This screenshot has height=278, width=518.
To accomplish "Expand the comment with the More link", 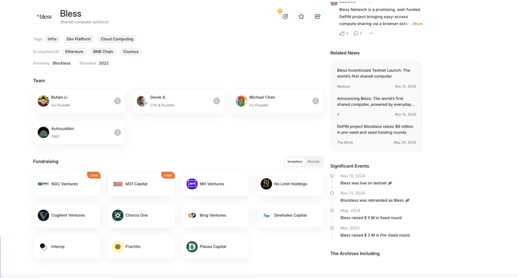I will [417, 24].
